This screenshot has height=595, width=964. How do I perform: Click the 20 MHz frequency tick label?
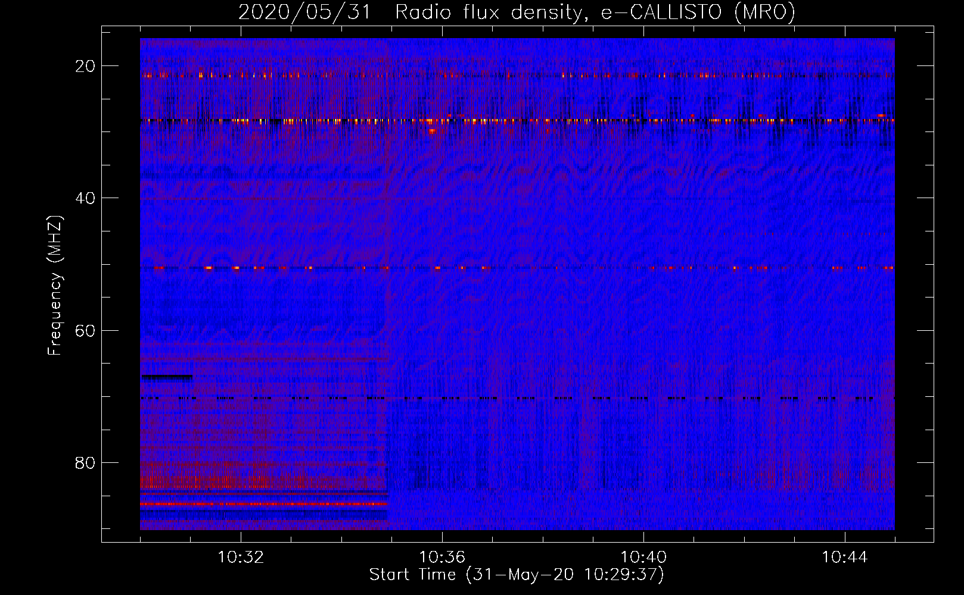[85, 66]
